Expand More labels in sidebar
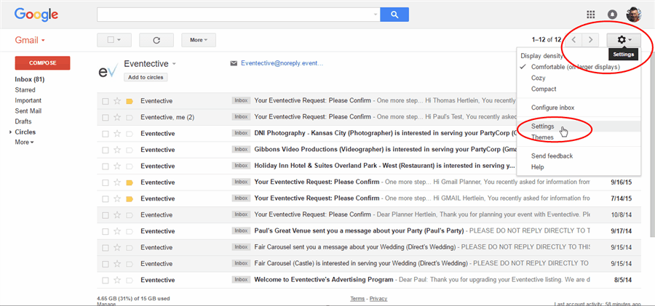 [24, 142]
